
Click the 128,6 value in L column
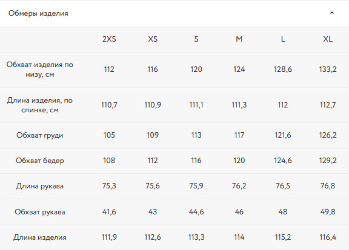[x=283, y=69]
